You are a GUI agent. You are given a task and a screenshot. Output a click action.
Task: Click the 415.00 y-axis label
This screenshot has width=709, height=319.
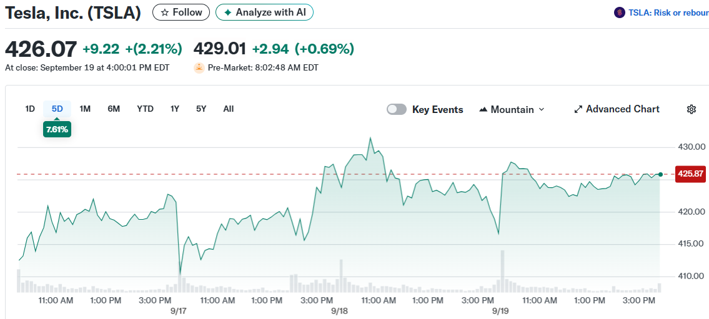click(x=692, y=244)
